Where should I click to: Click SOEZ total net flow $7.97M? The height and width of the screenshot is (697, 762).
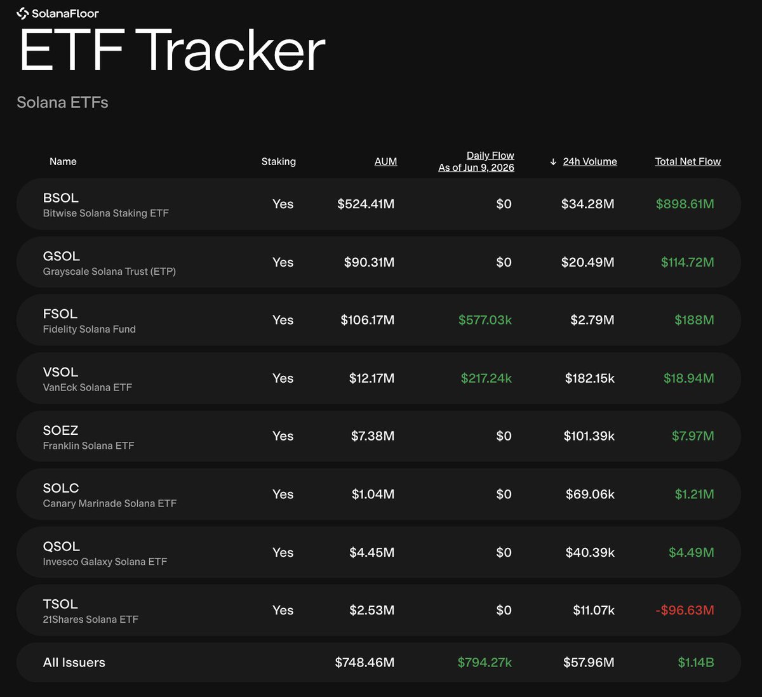point(693,436)
